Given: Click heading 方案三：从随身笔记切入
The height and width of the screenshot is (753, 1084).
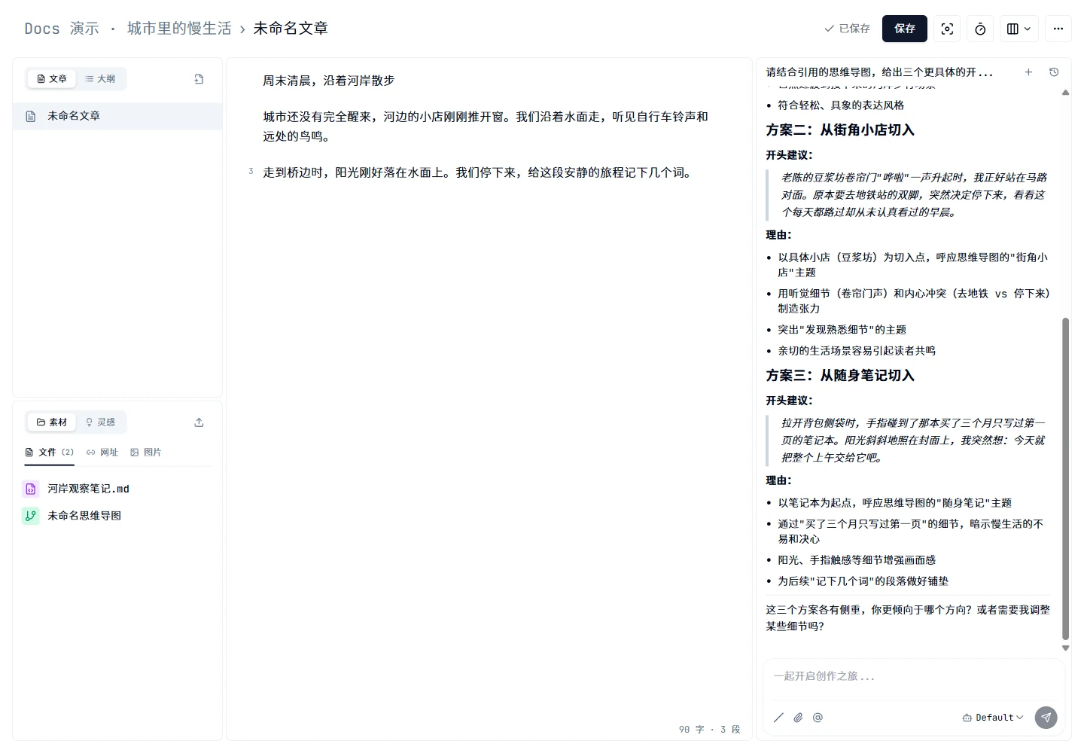Looking at the screenshot, I should click(x=840, y=376).
